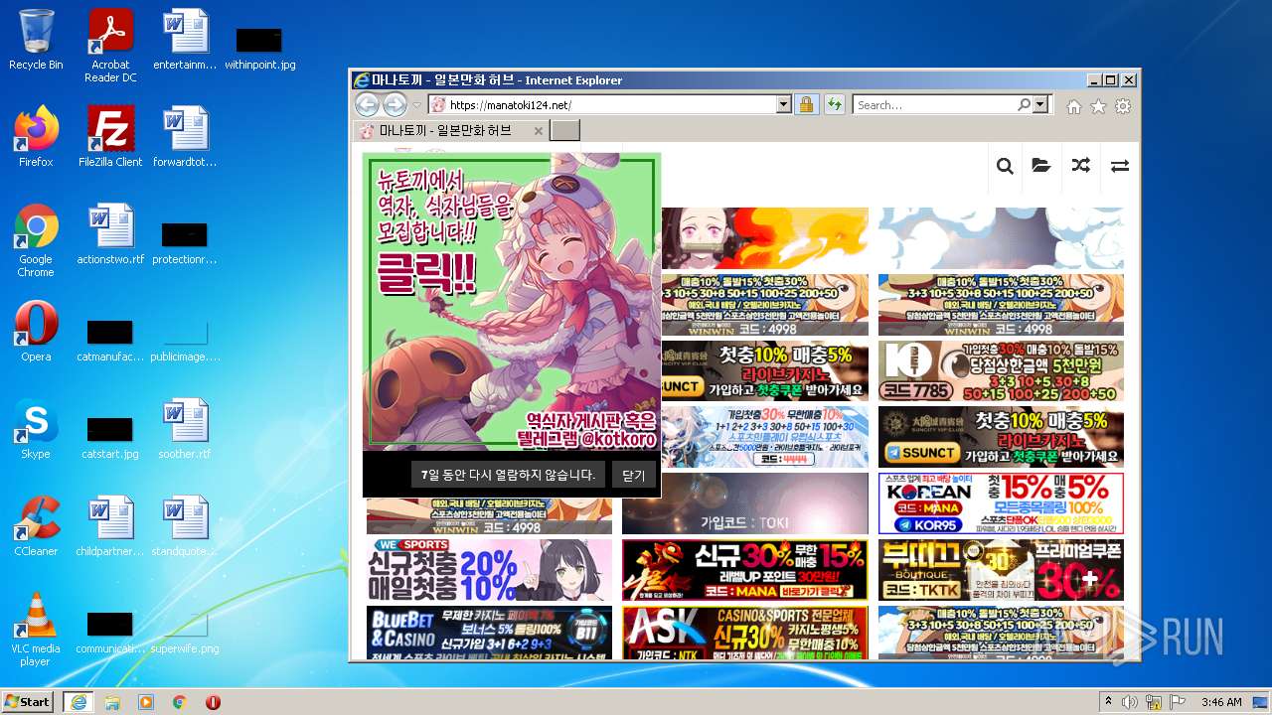Open File Explorer from taskbar

112,702
